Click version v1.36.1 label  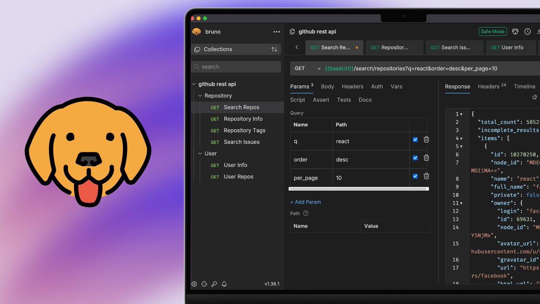click(x=272, y=284)
